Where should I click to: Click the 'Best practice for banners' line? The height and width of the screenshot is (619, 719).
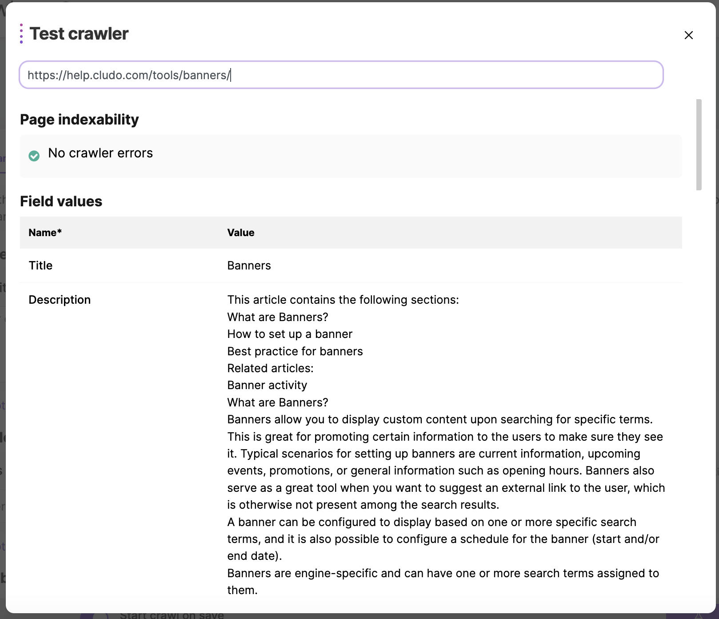pos(295,351)
